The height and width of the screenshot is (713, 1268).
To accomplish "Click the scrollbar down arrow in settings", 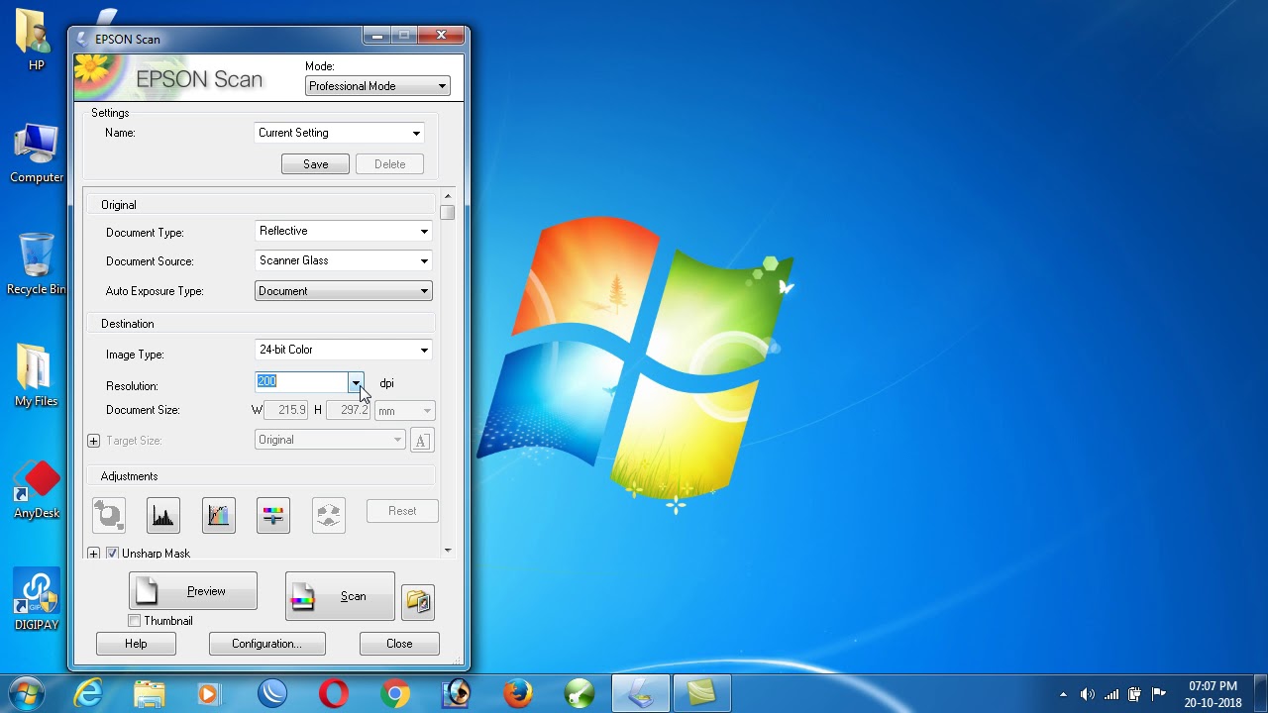I will tap(448, 550).
